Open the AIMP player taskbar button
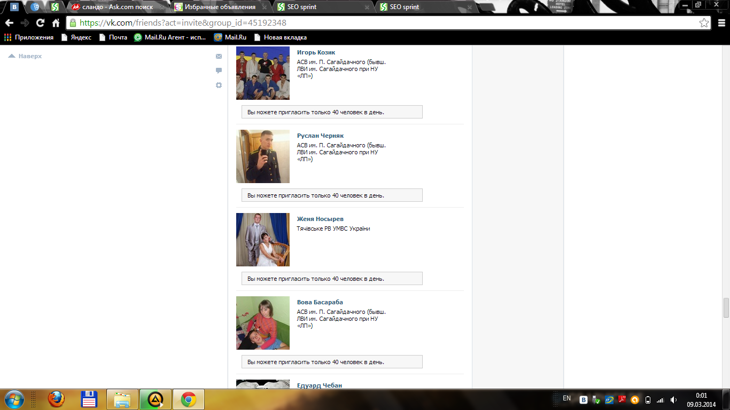This screenshot has width=730, height=410. (x=156, y=399)
